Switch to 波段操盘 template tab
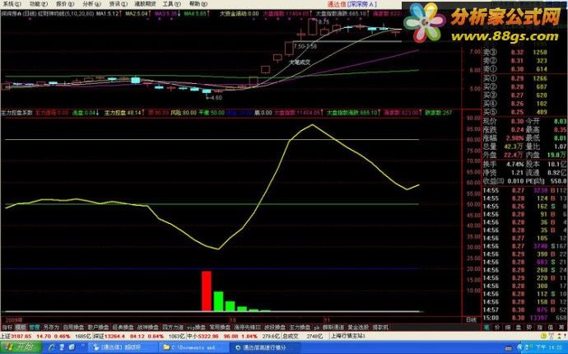The image size is (568, 354). click(x=275, y=327)
